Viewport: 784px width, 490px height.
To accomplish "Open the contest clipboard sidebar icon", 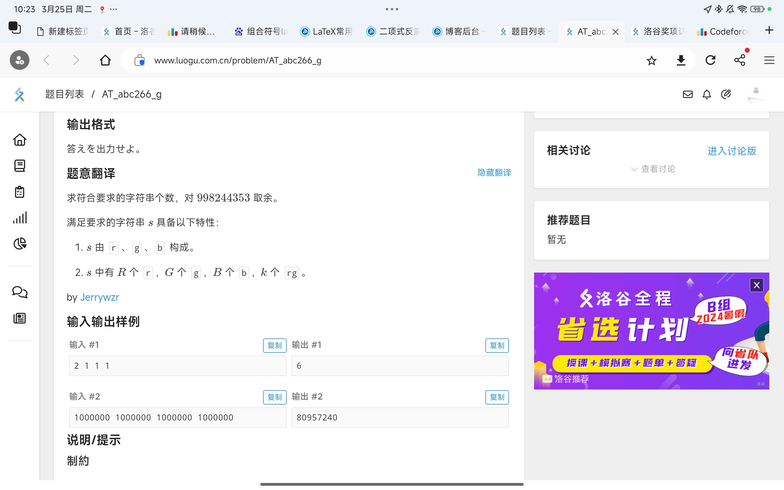I will point(20,192).
